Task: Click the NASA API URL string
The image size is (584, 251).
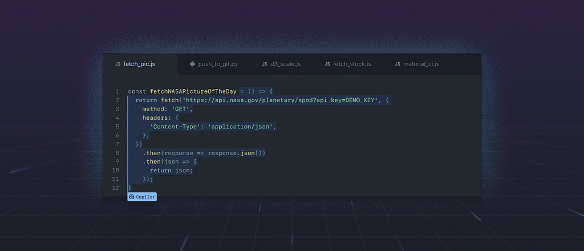Action: [x=281, y=100]
